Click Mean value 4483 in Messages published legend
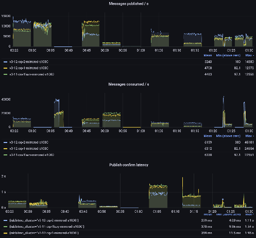256x238 pixels. [208, 74]
